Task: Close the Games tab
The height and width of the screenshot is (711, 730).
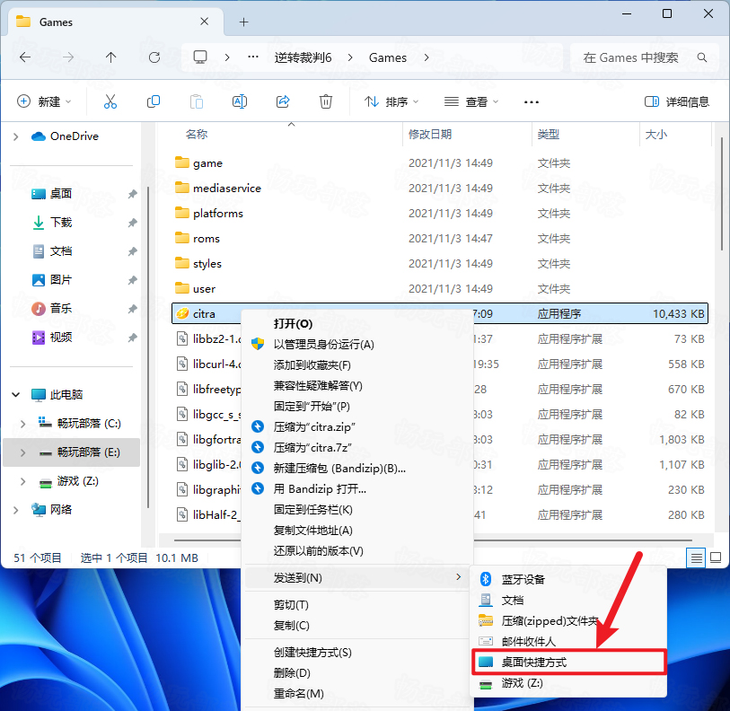Action: coord(204,22)
